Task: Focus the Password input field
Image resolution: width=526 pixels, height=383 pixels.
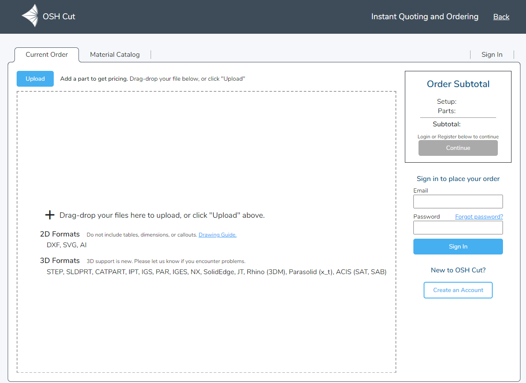Action: click(458, 228)
